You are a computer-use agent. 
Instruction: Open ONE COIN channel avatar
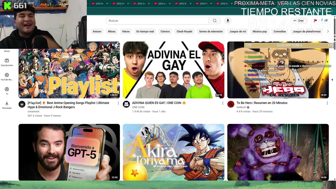tap(126, 104)
